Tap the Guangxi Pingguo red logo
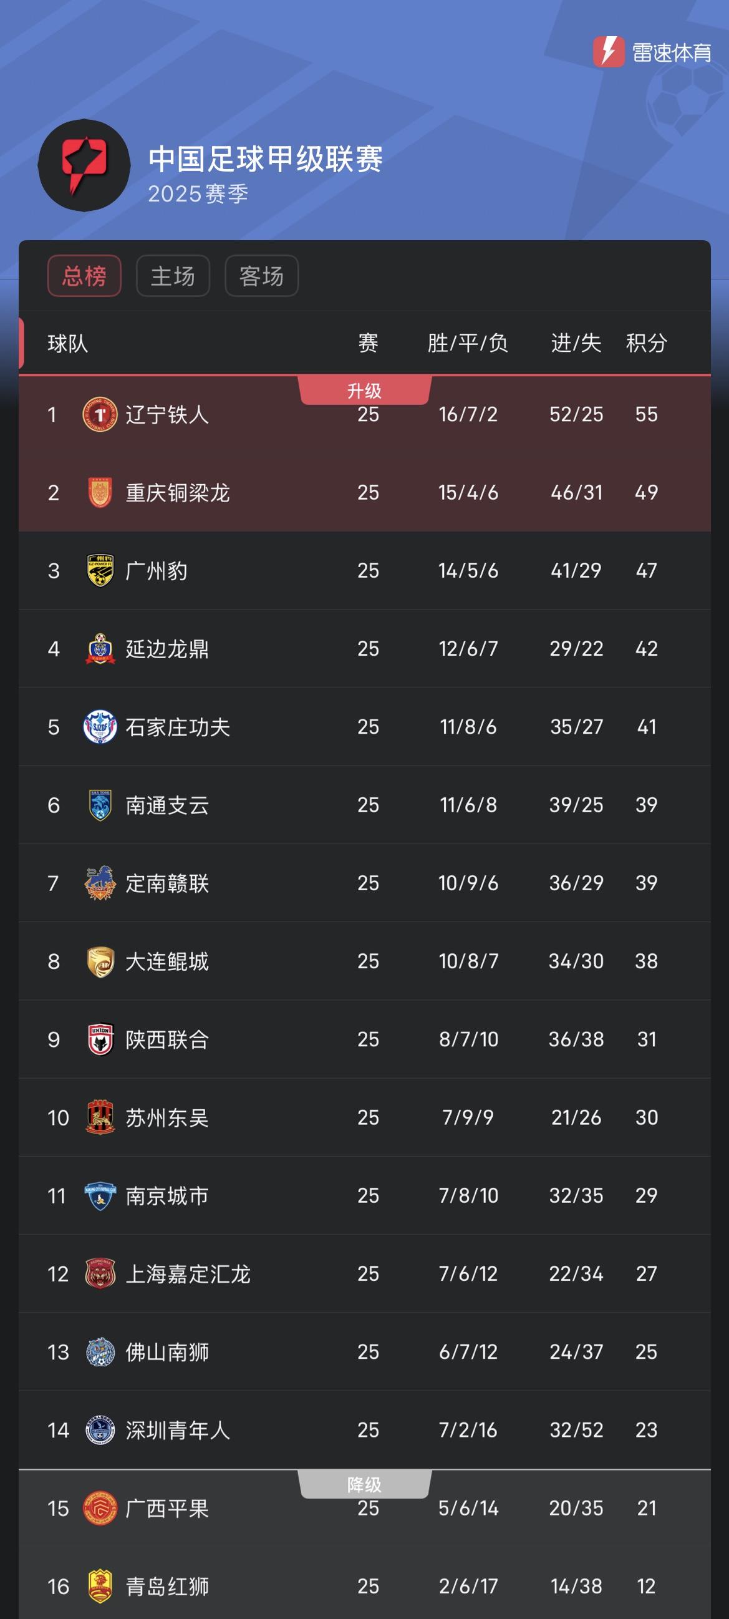 [100, 1508]
